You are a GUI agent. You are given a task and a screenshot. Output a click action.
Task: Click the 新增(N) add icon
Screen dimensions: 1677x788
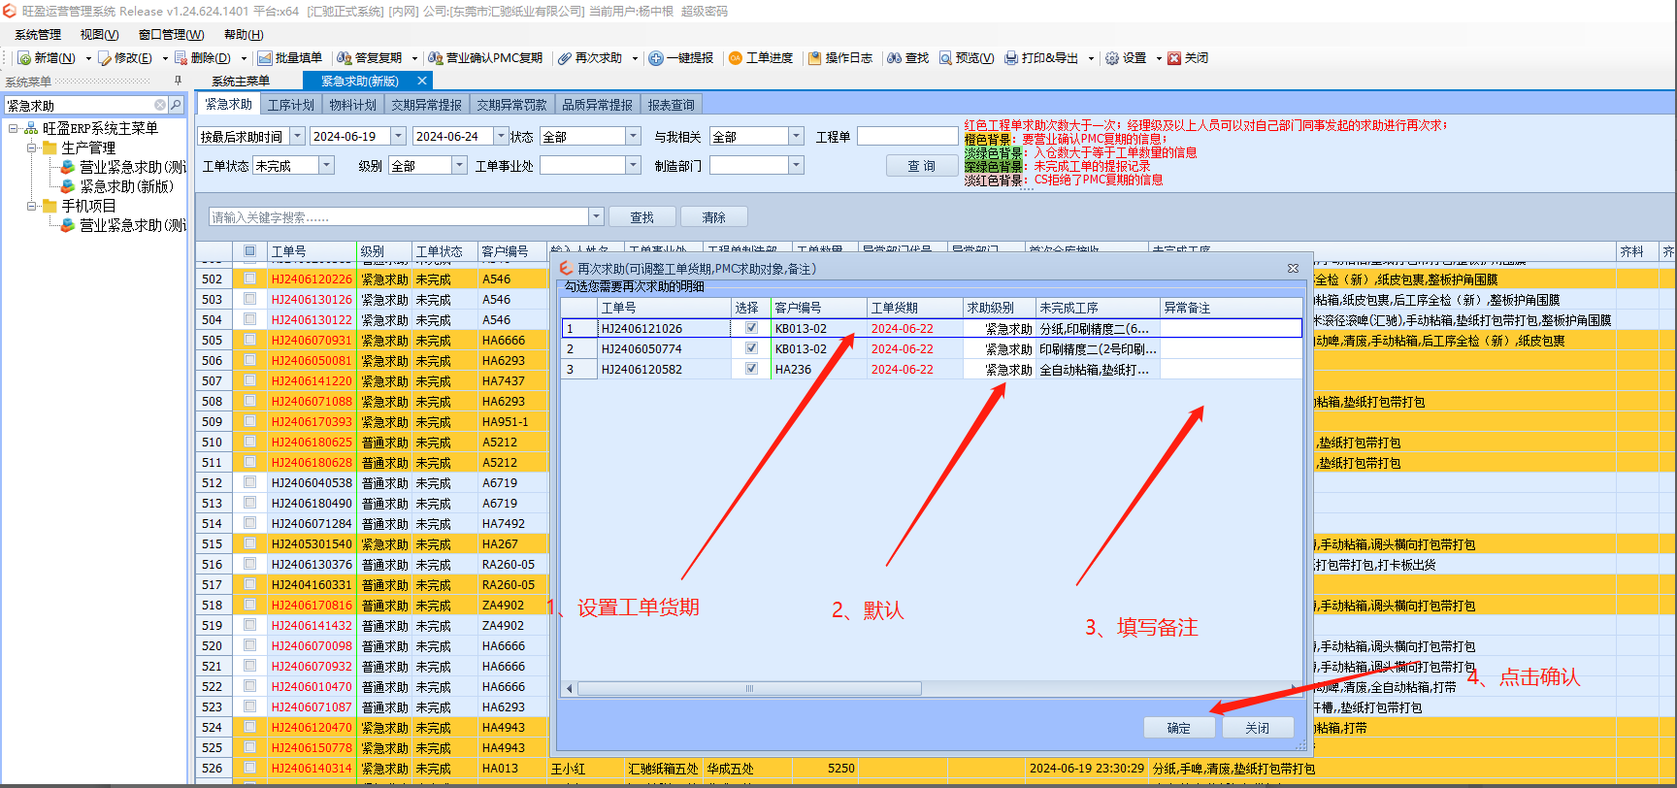25,58
